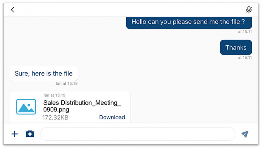Click the "Hello can you please send" message
263x149 pixels.
[189, 22]
